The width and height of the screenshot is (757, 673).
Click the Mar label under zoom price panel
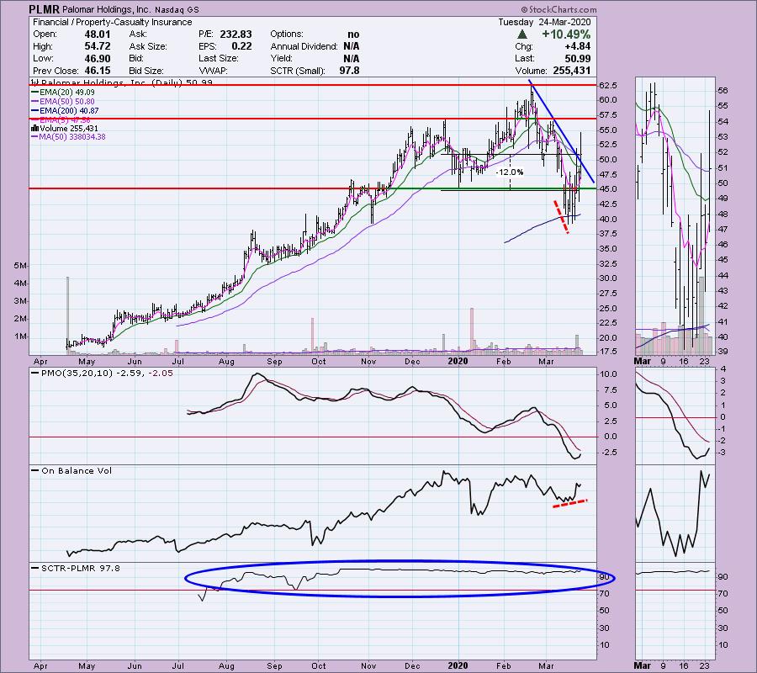coord(643,361)
